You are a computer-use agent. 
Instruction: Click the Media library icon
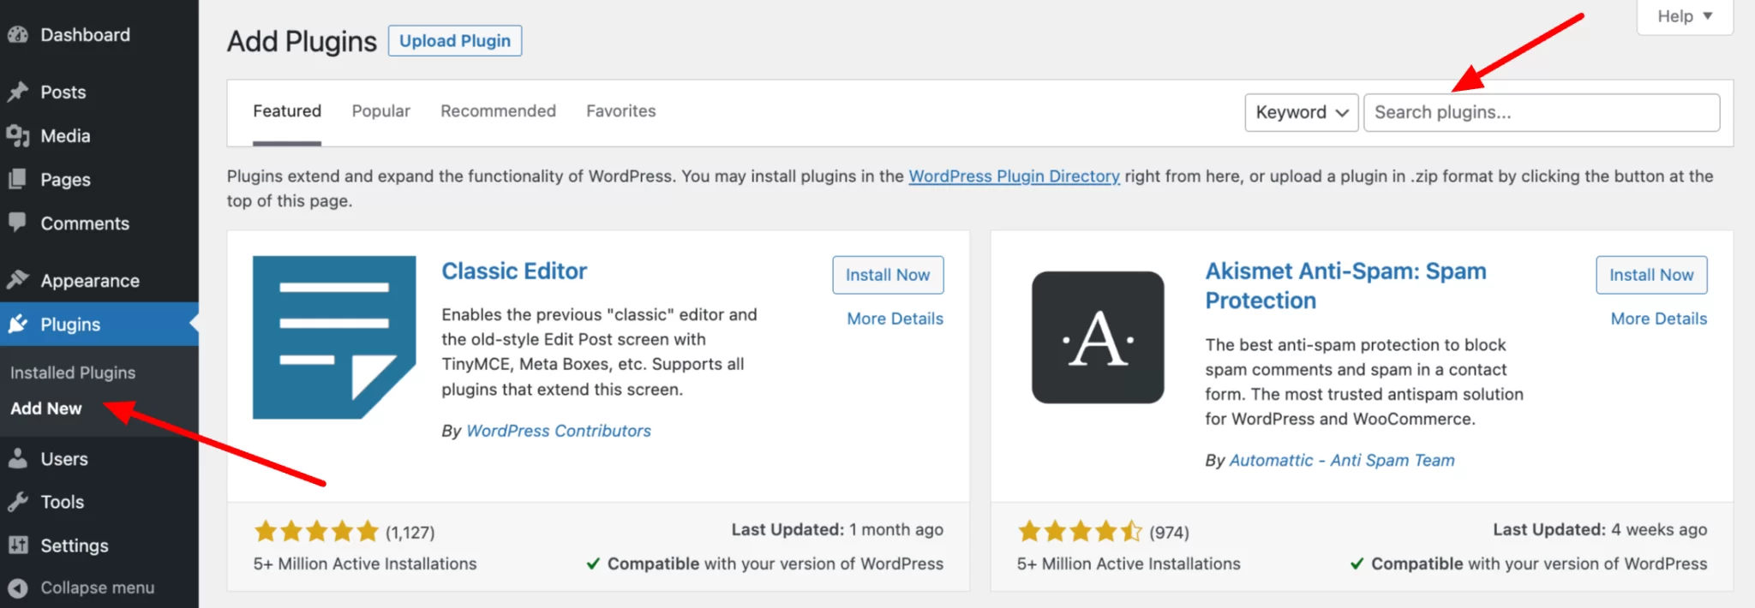(18, 135)
